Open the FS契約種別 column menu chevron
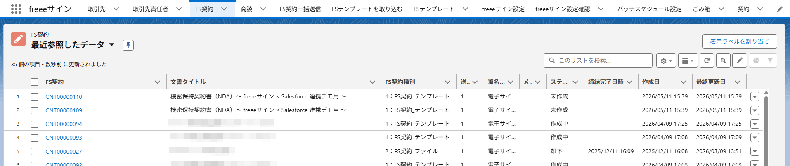This screenshot has width=790, height=166. tap(448, 82)
